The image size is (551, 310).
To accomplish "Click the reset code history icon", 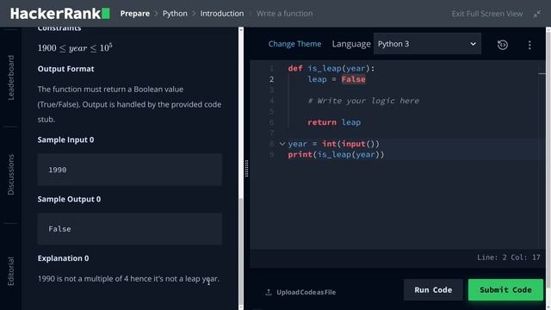I will click(x=503, y=45).
